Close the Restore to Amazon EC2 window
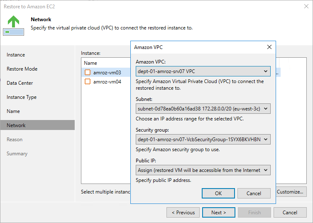313x223 pixels. [x=306, y=6]
